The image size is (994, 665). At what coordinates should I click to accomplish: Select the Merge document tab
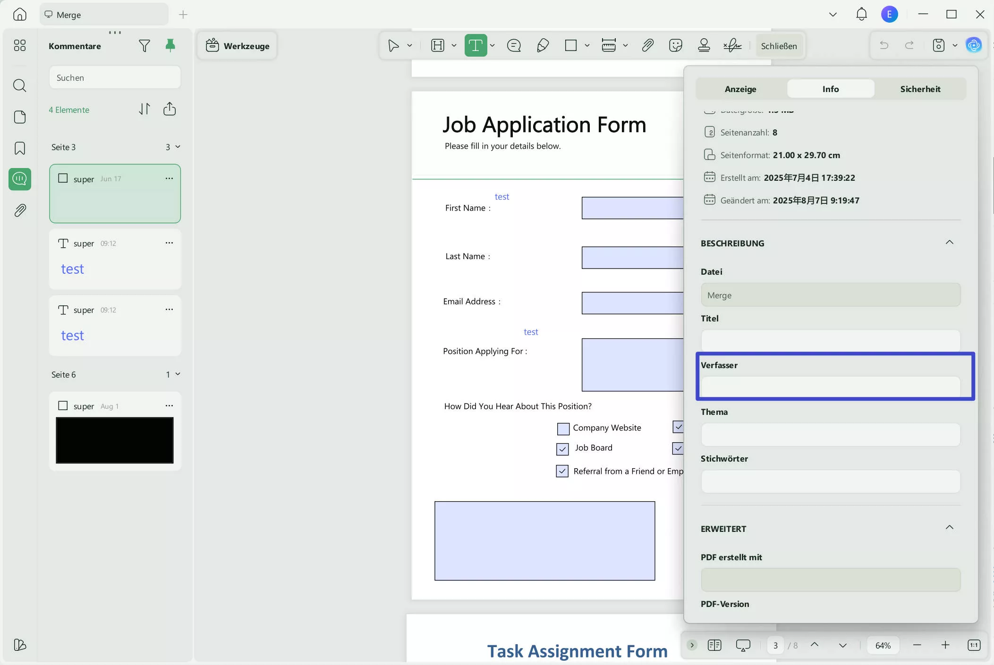tap(104, 15)
